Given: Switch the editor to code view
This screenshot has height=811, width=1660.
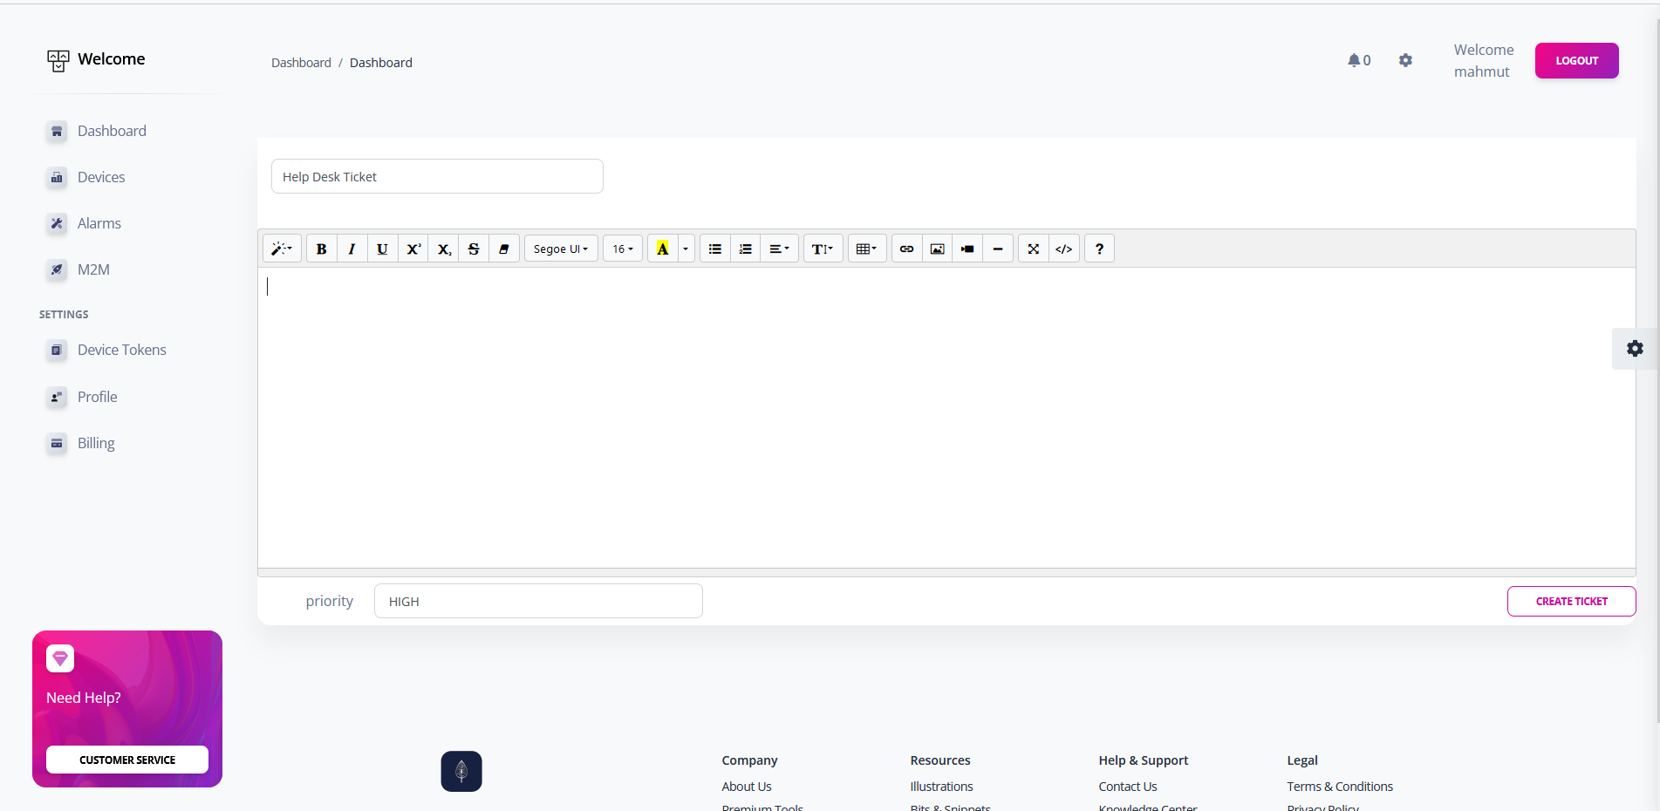Looking at the screenshot, I should click(1063, 249).
